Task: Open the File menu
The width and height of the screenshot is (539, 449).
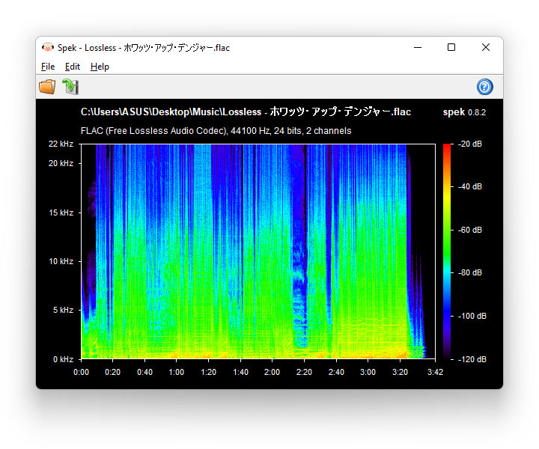Action: click(x=48, y=67)
